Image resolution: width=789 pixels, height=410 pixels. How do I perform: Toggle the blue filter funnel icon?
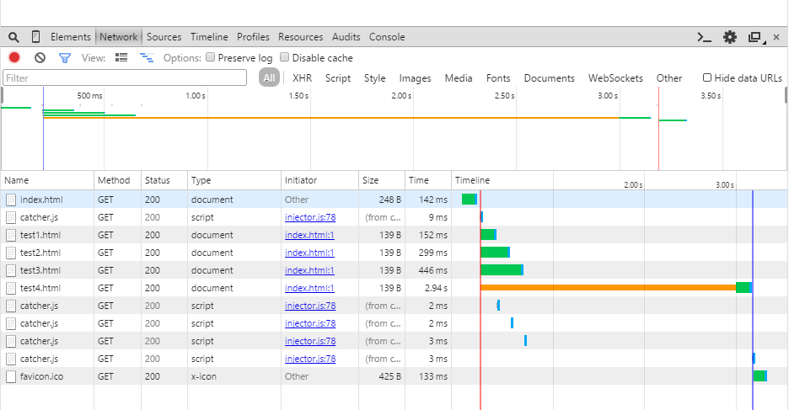[65, 58]
